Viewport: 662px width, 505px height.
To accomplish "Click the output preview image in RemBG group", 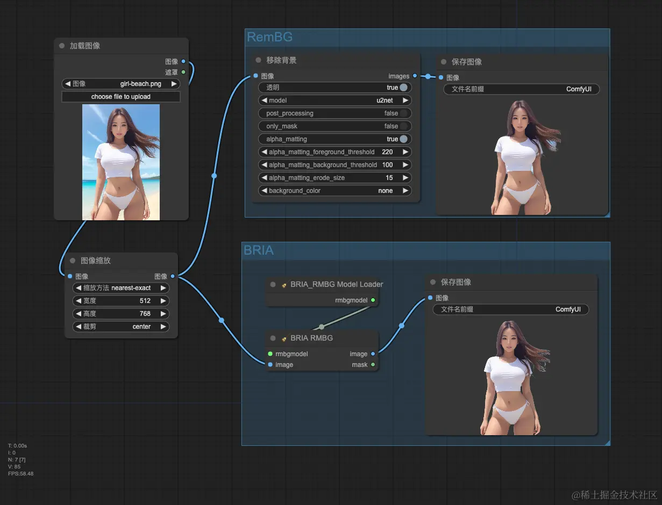I will click(521, 157).
